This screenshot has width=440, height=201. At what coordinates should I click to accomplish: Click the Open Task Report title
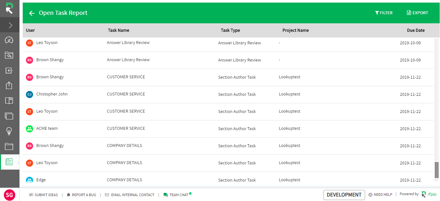click(x=63, y=13)
